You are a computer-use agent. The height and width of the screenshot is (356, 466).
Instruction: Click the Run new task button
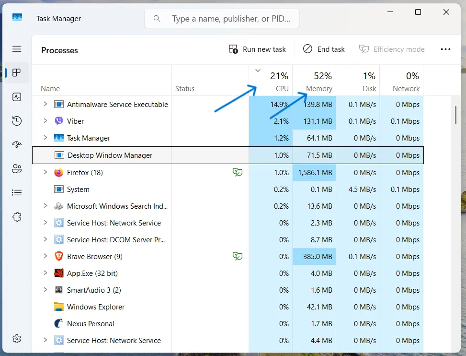(x=257, y=49)
